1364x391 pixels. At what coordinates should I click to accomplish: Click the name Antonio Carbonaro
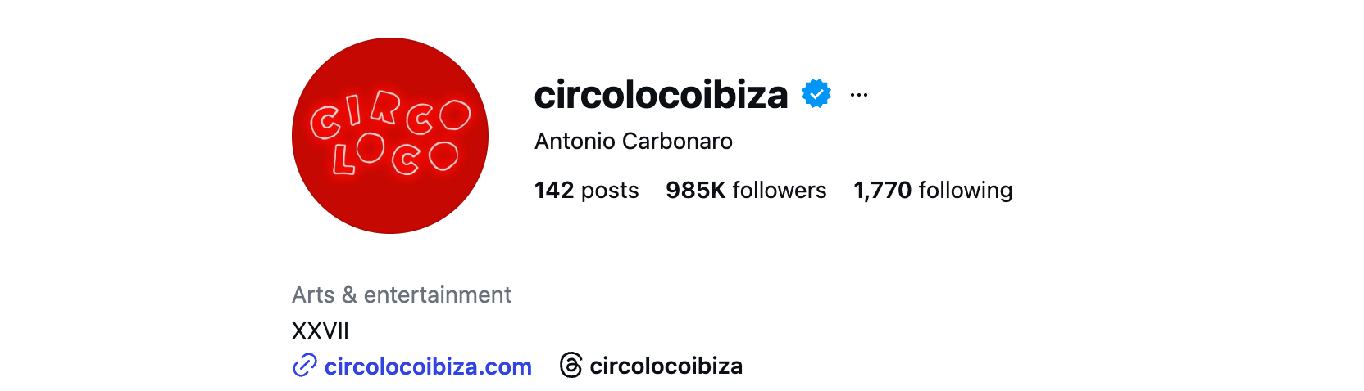[634, 142]
